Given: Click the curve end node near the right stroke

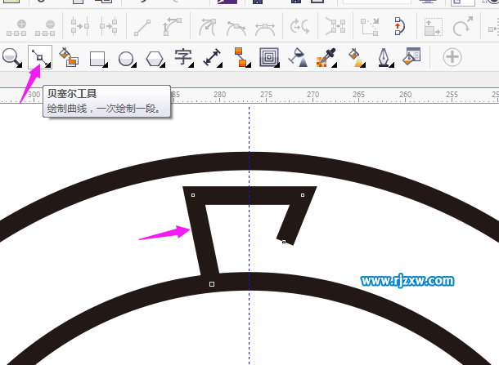Looking at the screenshot, I should coord(284,242).
